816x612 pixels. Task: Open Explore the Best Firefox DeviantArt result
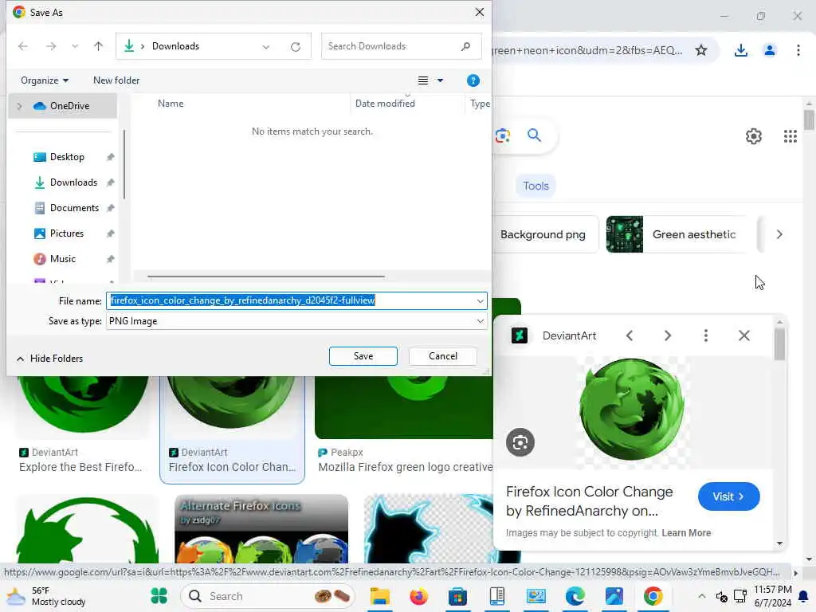(80, 467)
